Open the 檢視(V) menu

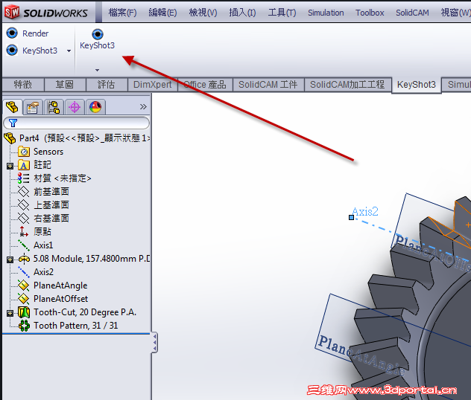coord(203,13)
